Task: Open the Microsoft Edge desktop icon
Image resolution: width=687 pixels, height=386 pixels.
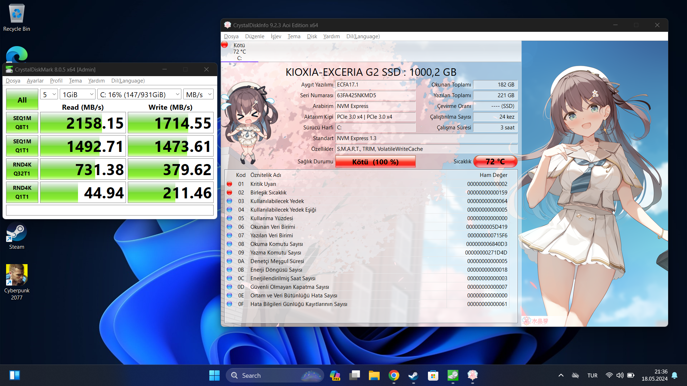Action: (16, 55)
